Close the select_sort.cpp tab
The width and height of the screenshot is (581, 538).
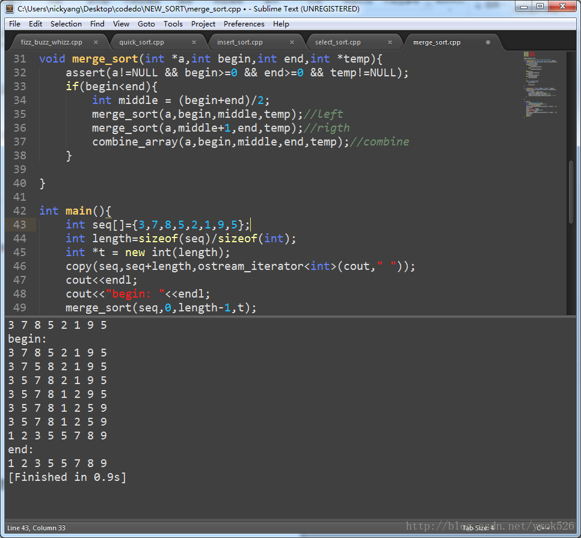click(390, 42)
